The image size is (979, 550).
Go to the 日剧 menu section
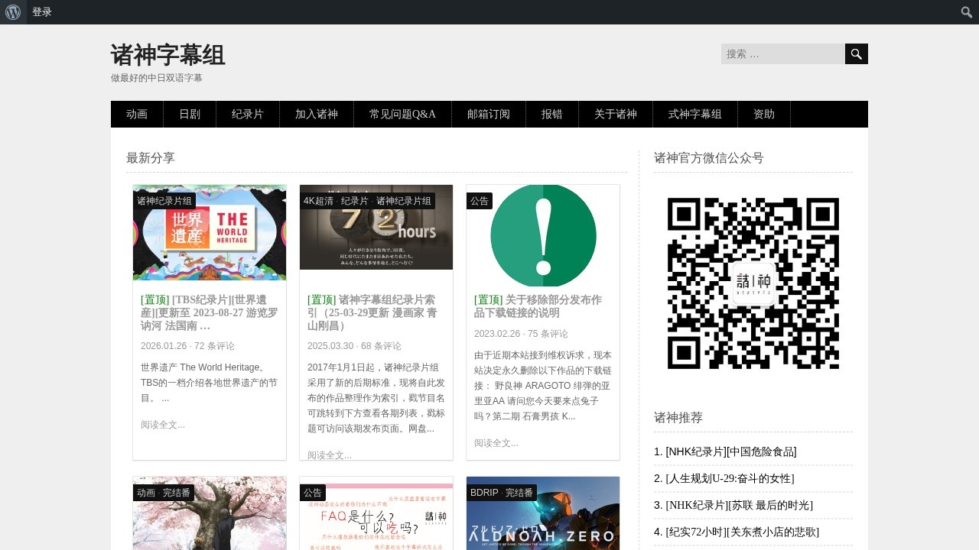[x=190, y=115]
